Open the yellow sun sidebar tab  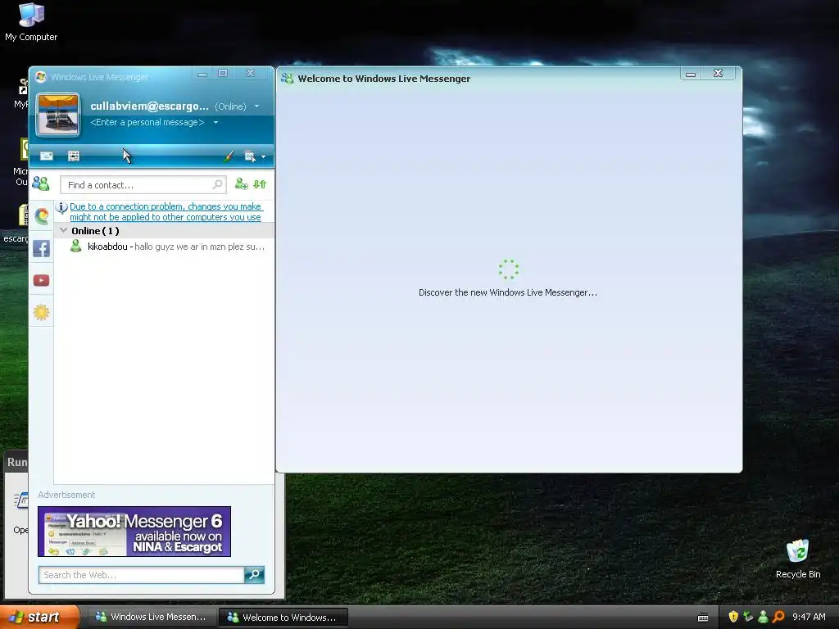(x=41, y=312)
